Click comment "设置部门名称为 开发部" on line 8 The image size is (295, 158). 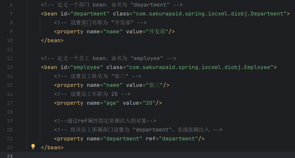point(100,23)
